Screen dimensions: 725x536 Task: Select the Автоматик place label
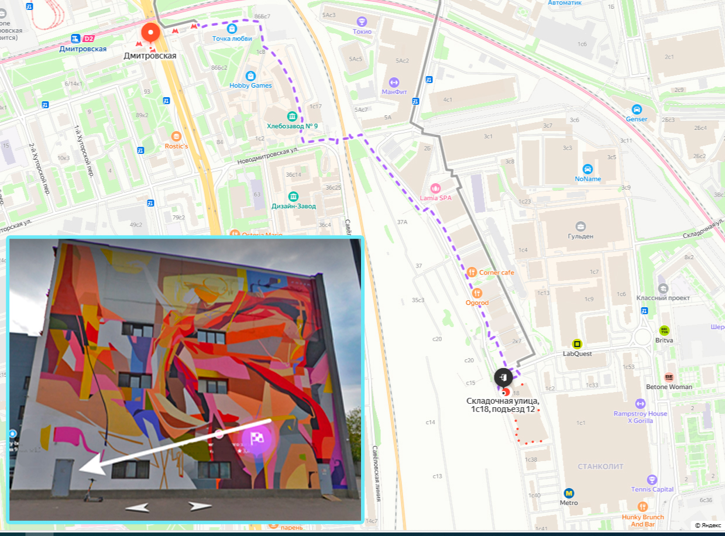[565, 3]
